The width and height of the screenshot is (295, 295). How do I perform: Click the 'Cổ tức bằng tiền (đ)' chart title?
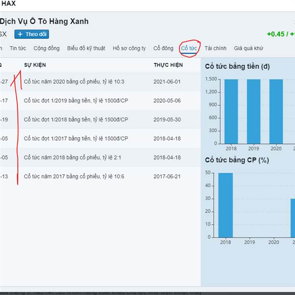237,66
